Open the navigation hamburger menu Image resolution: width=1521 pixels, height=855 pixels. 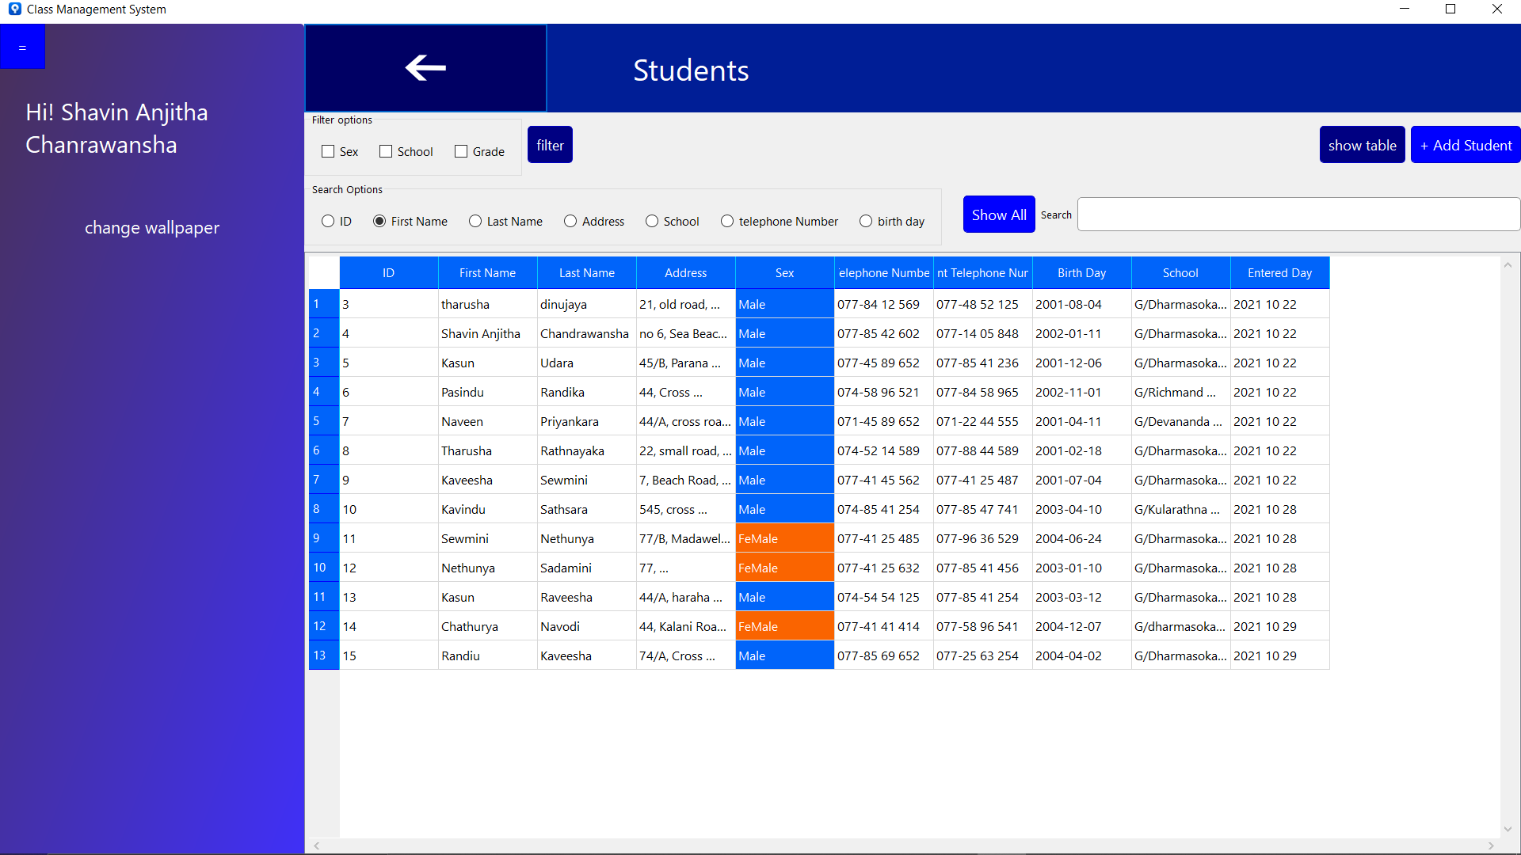click(22, 46)
